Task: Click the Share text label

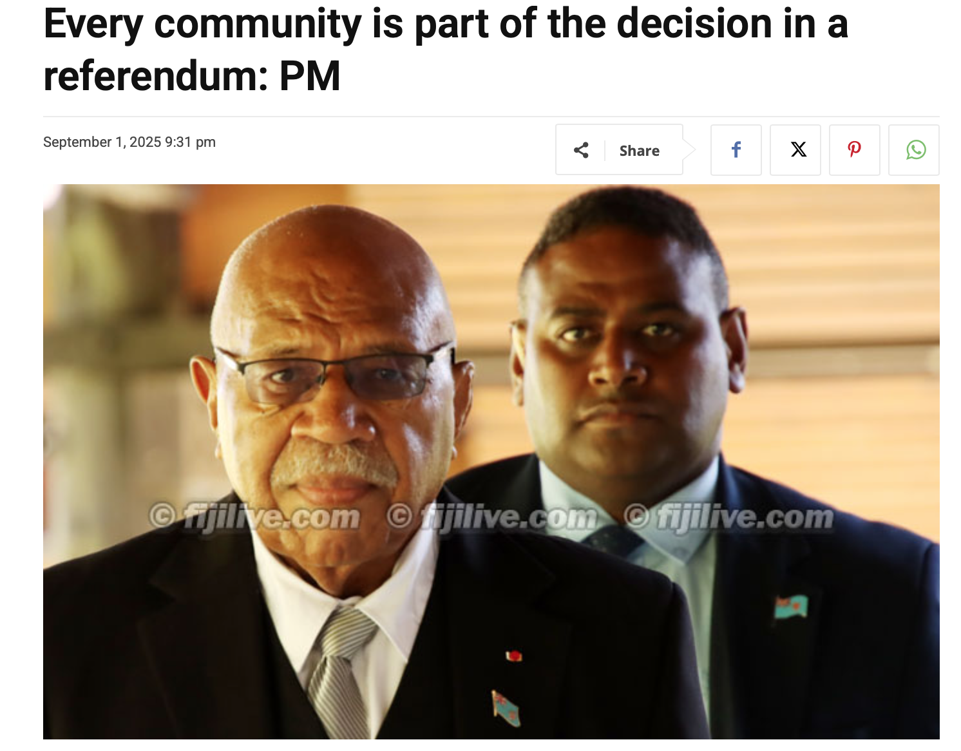Action: (639, 151)
